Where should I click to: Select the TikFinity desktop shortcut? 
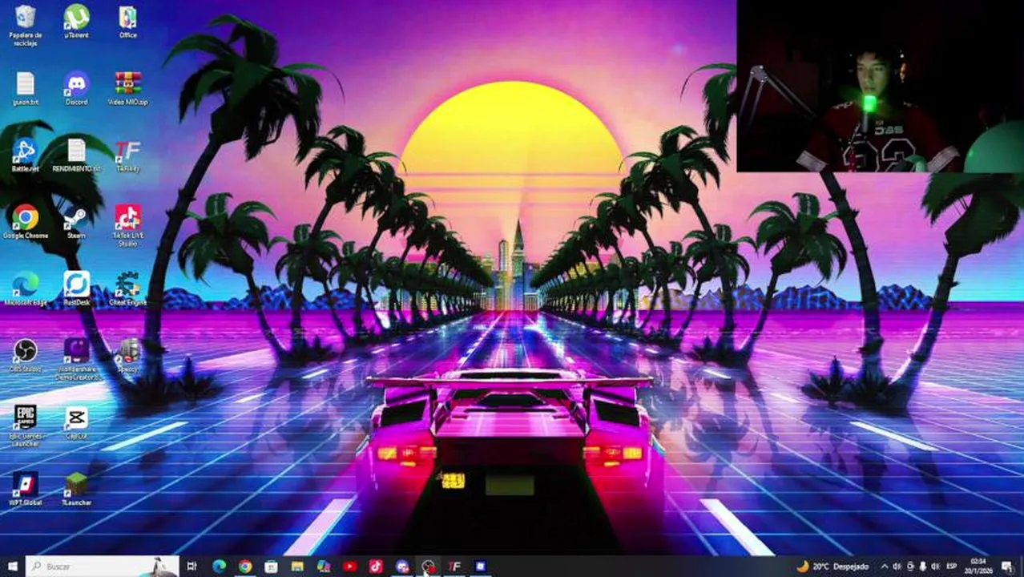(x=128, y=155)
